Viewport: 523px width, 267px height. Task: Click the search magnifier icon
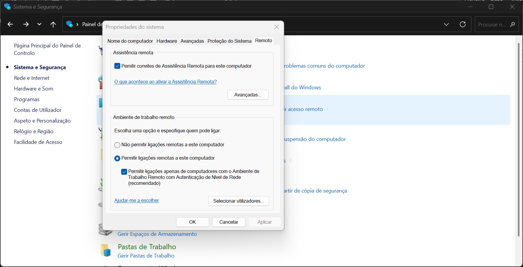512,24
